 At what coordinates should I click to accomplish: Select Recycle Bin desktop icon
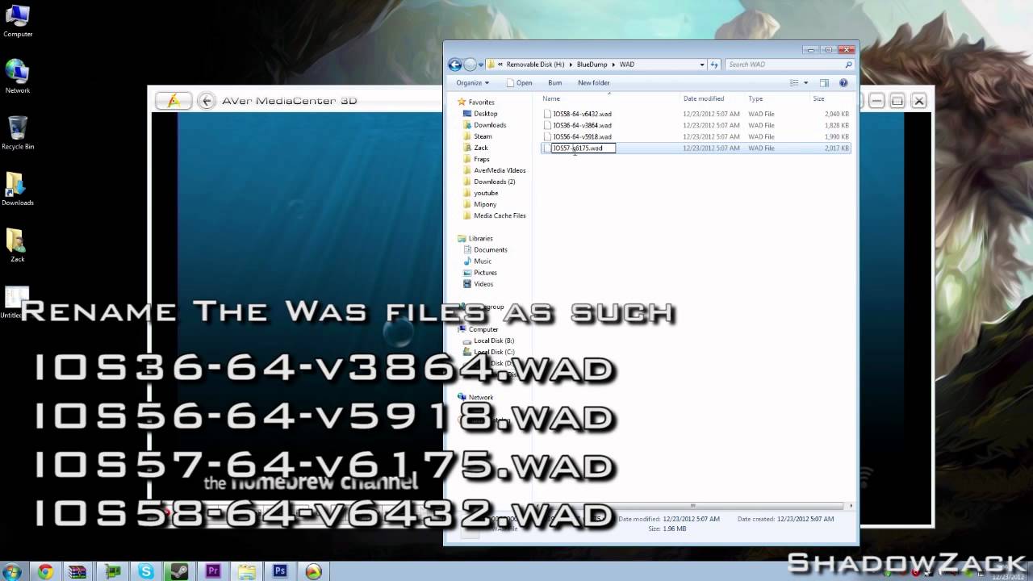click(x=18, y=132)
